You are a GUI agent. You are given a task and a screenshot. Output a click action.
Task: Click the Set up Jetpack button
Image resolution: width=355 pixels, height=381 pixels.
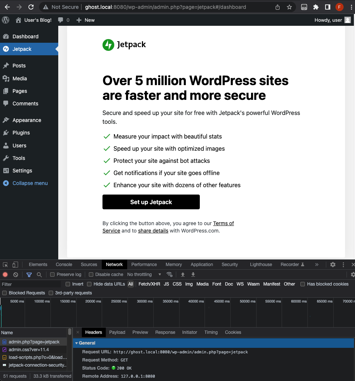(x=151, y=202)
